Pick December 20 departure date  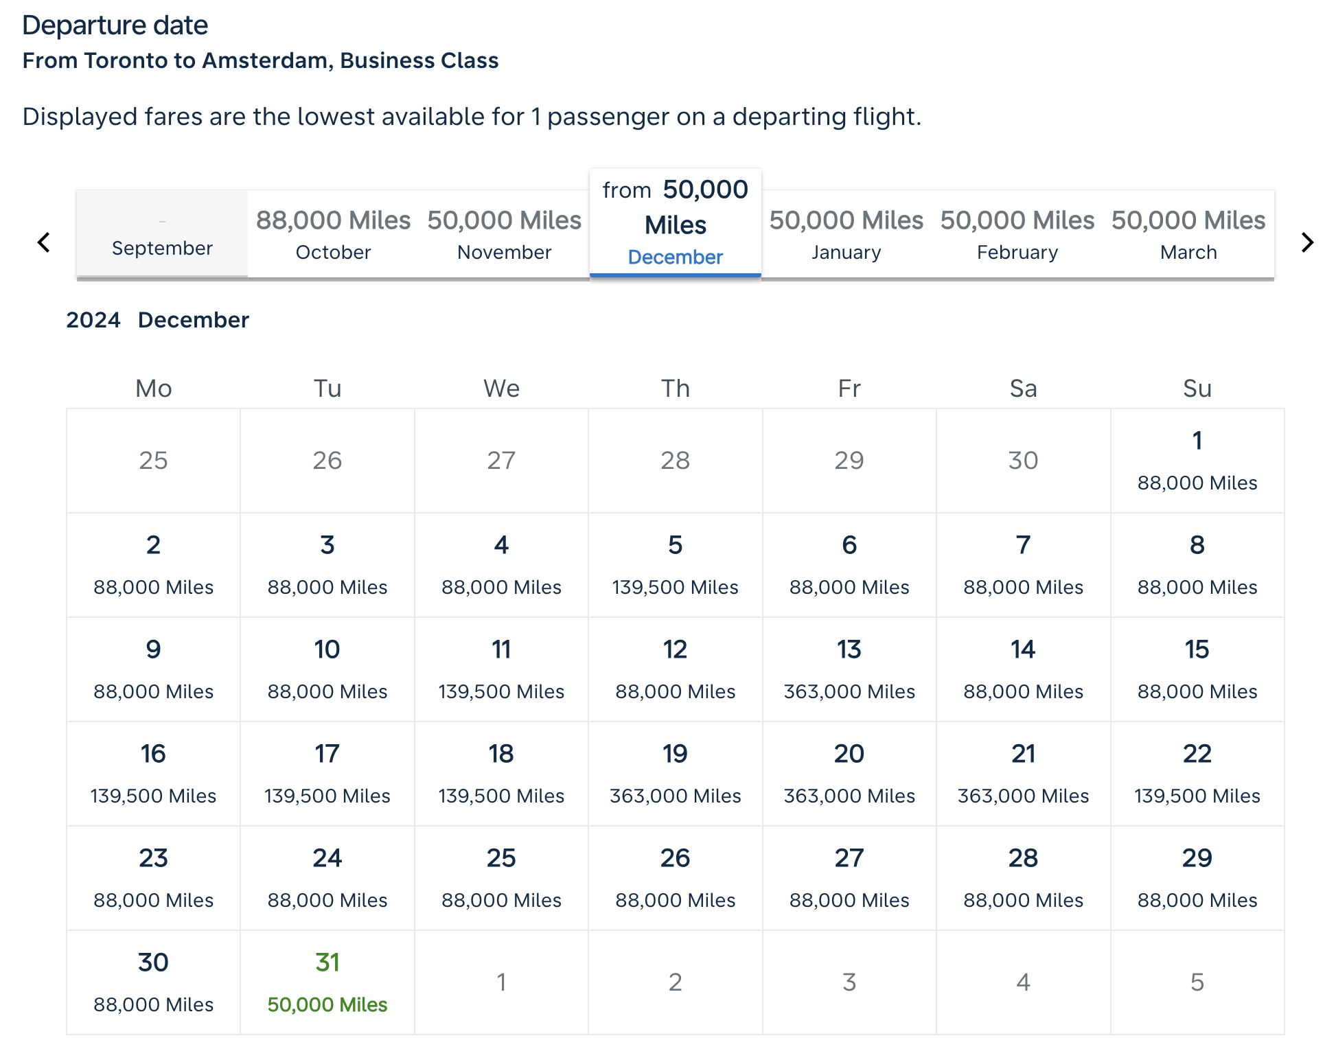(849, 774)
